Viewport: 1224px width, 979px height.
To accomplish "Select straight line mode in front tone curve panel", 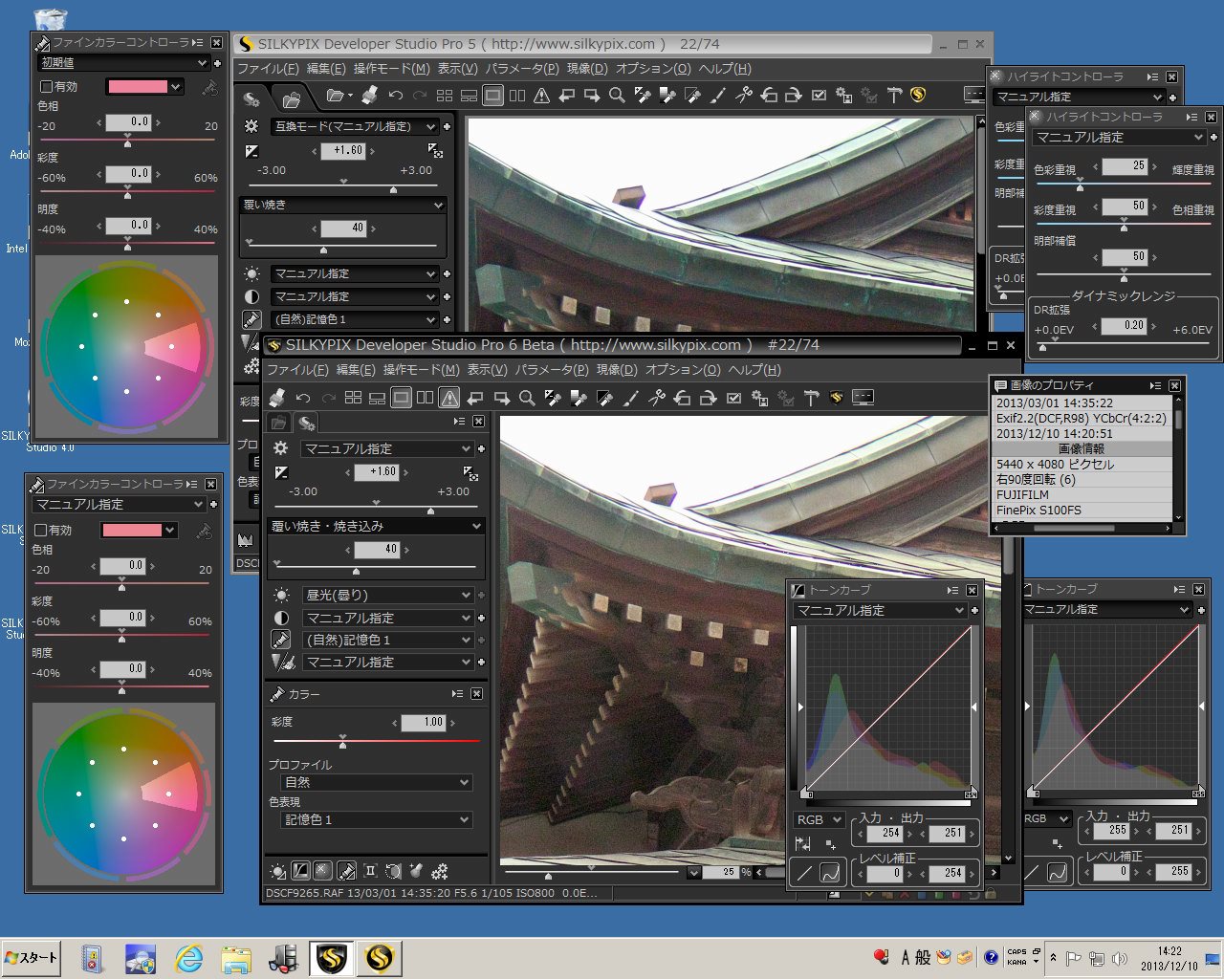I will [804, 872].
